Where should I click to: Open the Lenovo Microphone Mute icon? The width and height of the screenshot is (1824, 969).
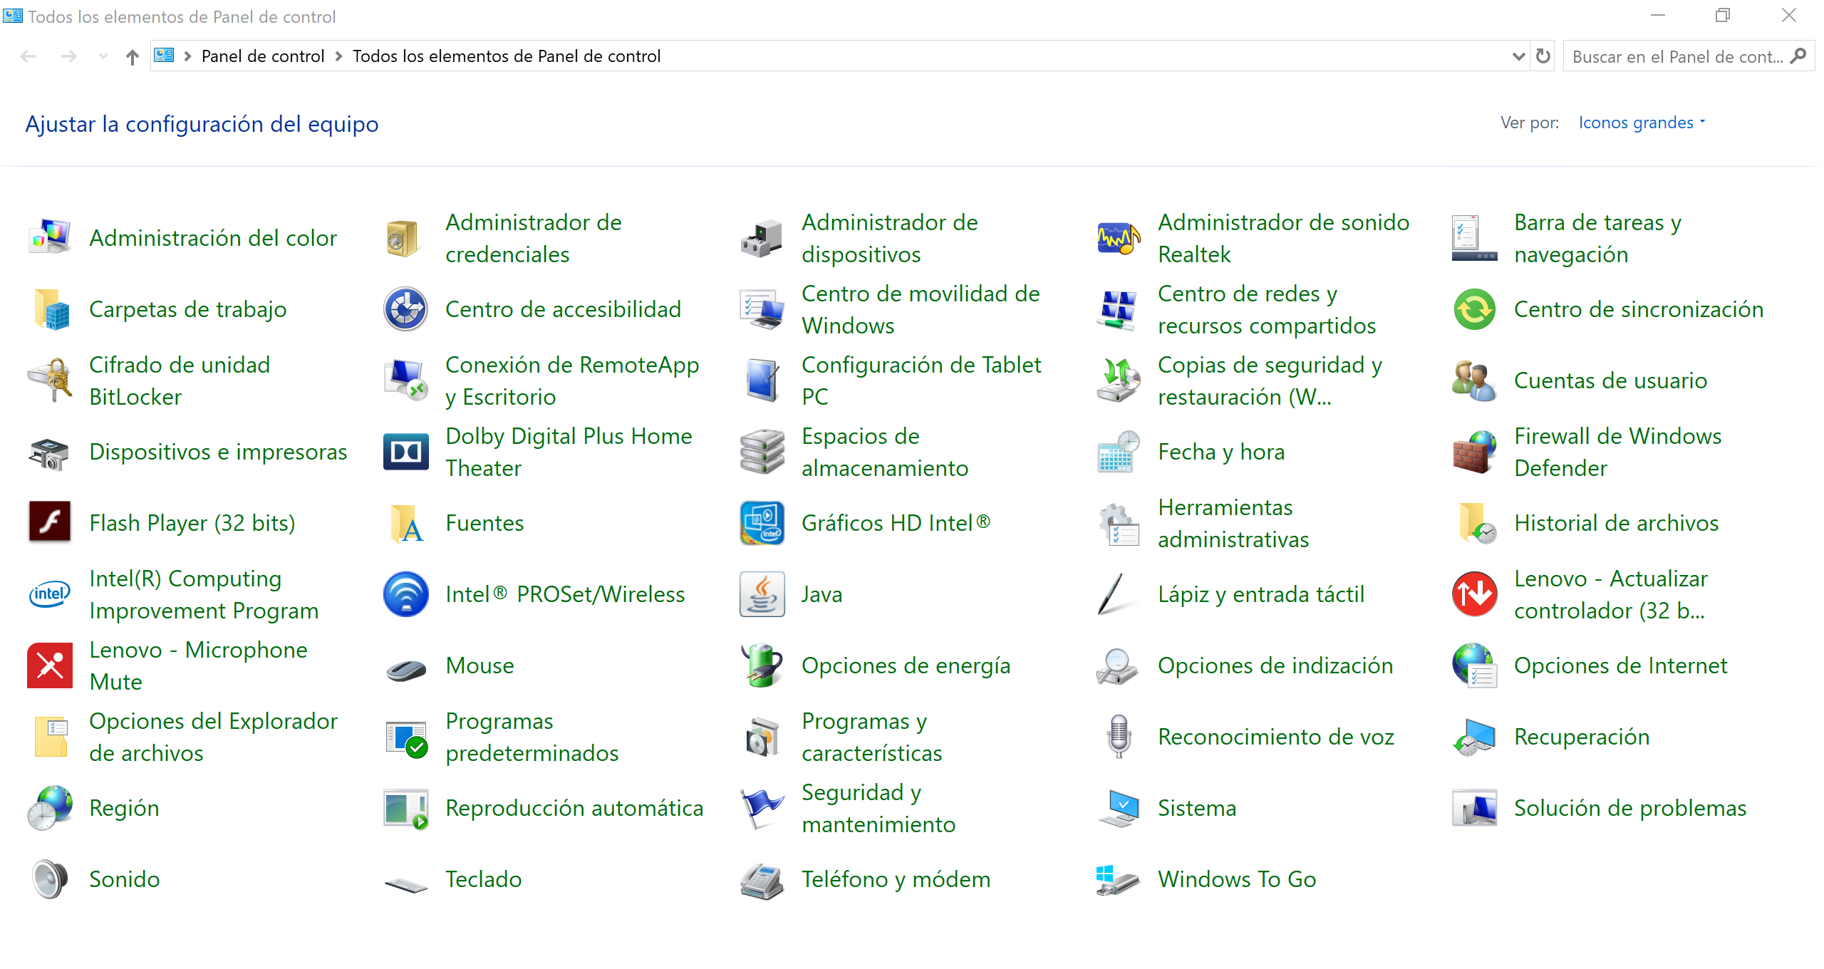coord(49,665)
